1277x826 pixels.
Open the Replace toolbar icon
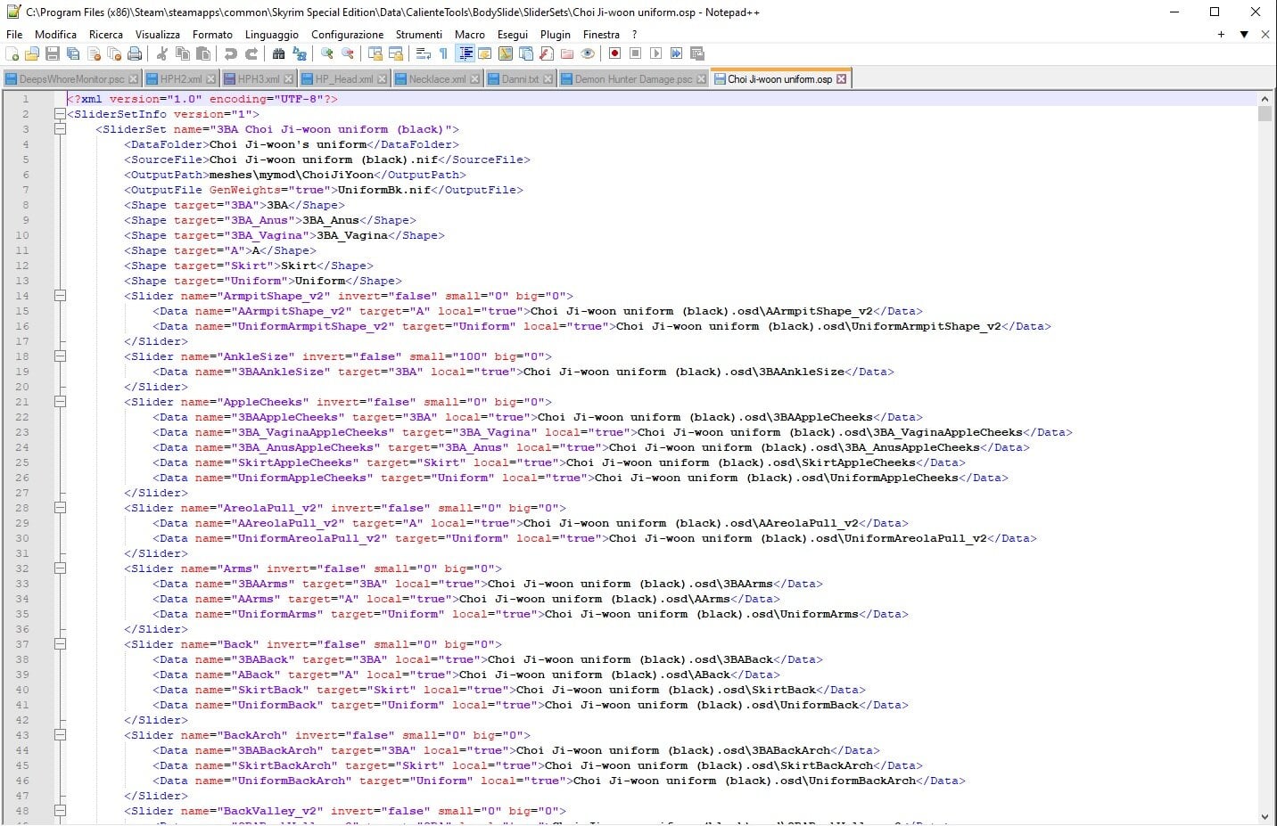tap(299, 53)
